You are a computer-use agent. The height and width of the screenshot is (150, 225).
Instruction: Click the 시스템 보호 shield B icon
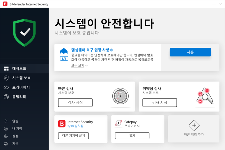[6, 78]
